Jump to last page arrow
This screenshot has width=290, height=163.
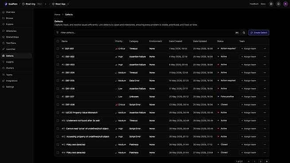pos(266,161)
